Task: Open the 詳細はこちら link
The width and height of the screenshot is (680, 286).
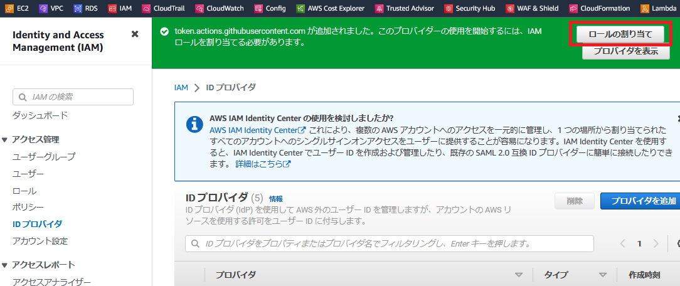Action: 263,164
